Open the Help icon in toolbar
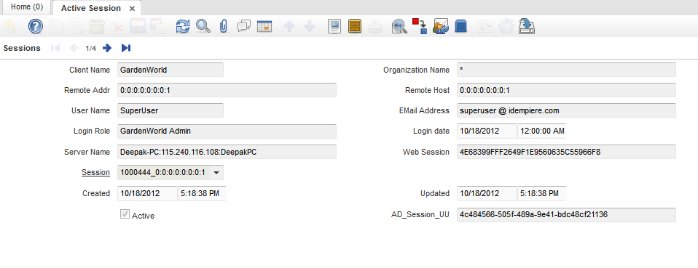Viewport: 698px width, 268px height. 35,27
